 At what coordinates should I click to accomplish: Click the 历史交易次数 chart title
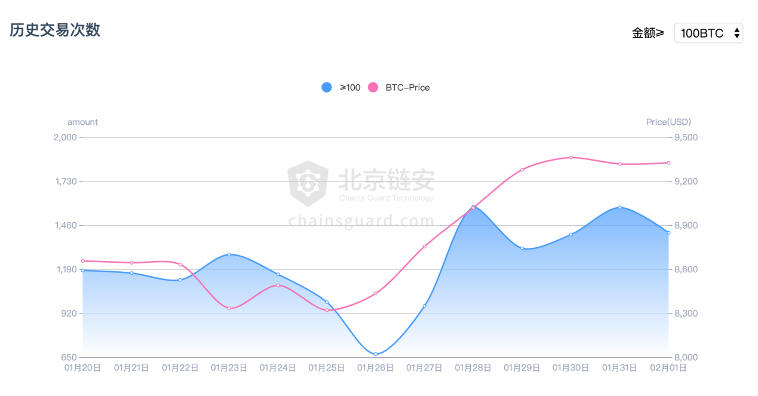tap(55, 30)
